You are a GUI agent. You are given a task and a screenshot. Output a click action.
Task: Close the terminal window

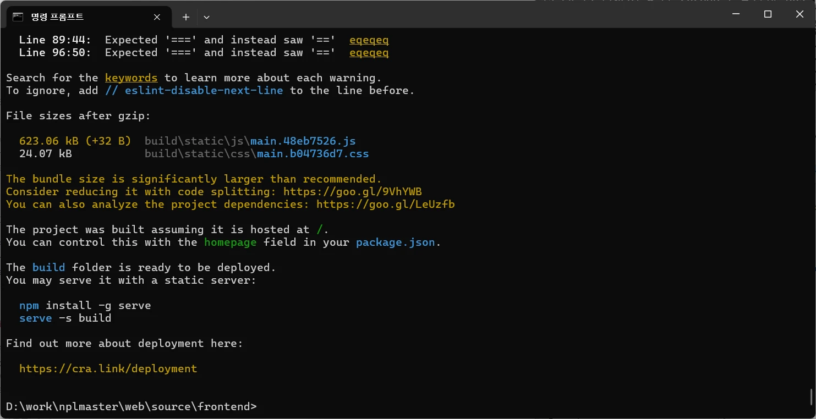[799, 14]
